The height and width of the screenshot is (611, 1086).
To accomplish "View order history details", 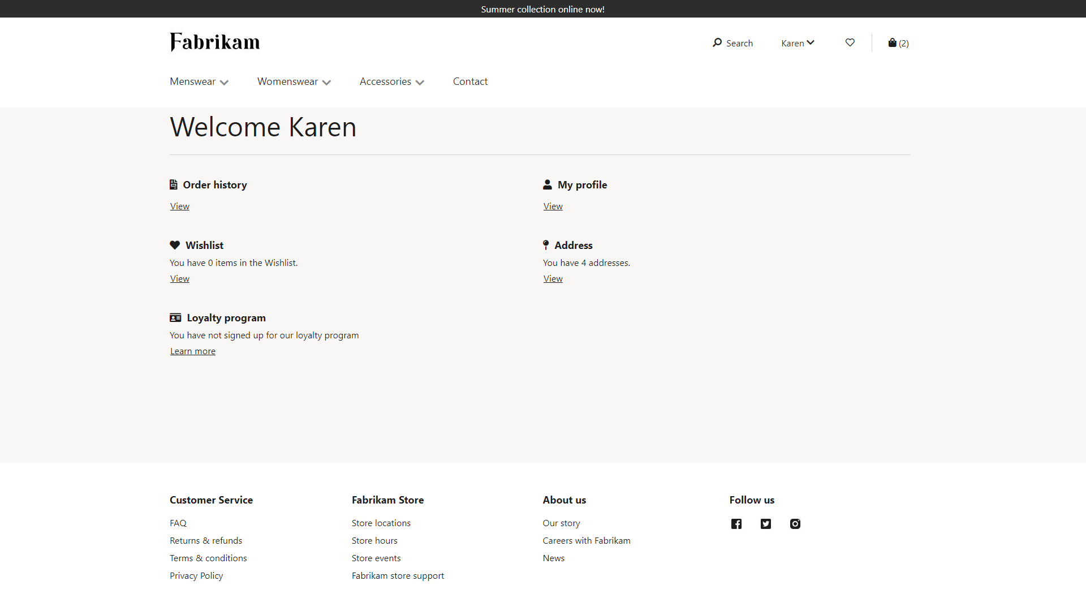I will point(179,206).
